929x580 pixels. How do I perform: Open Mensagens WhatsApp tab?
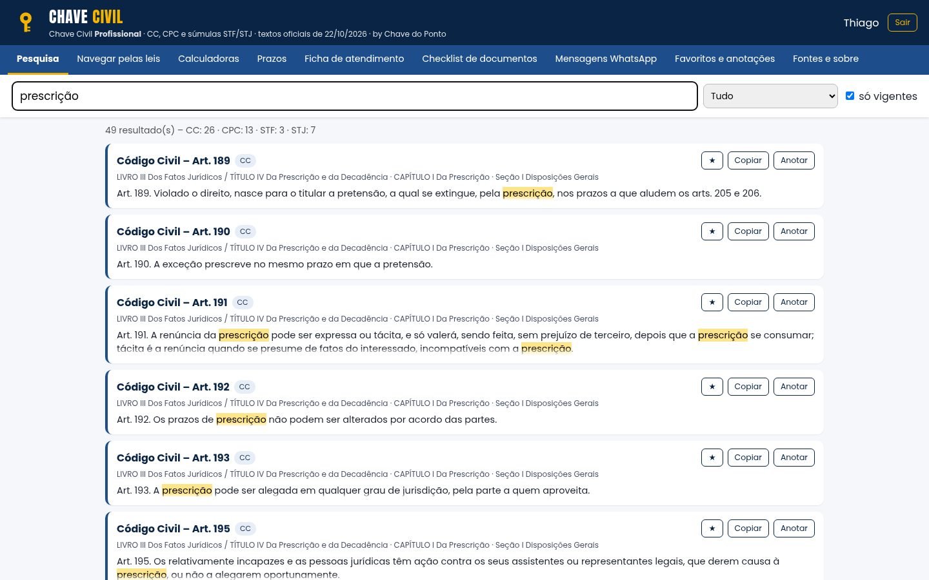(x=606, y=59)
